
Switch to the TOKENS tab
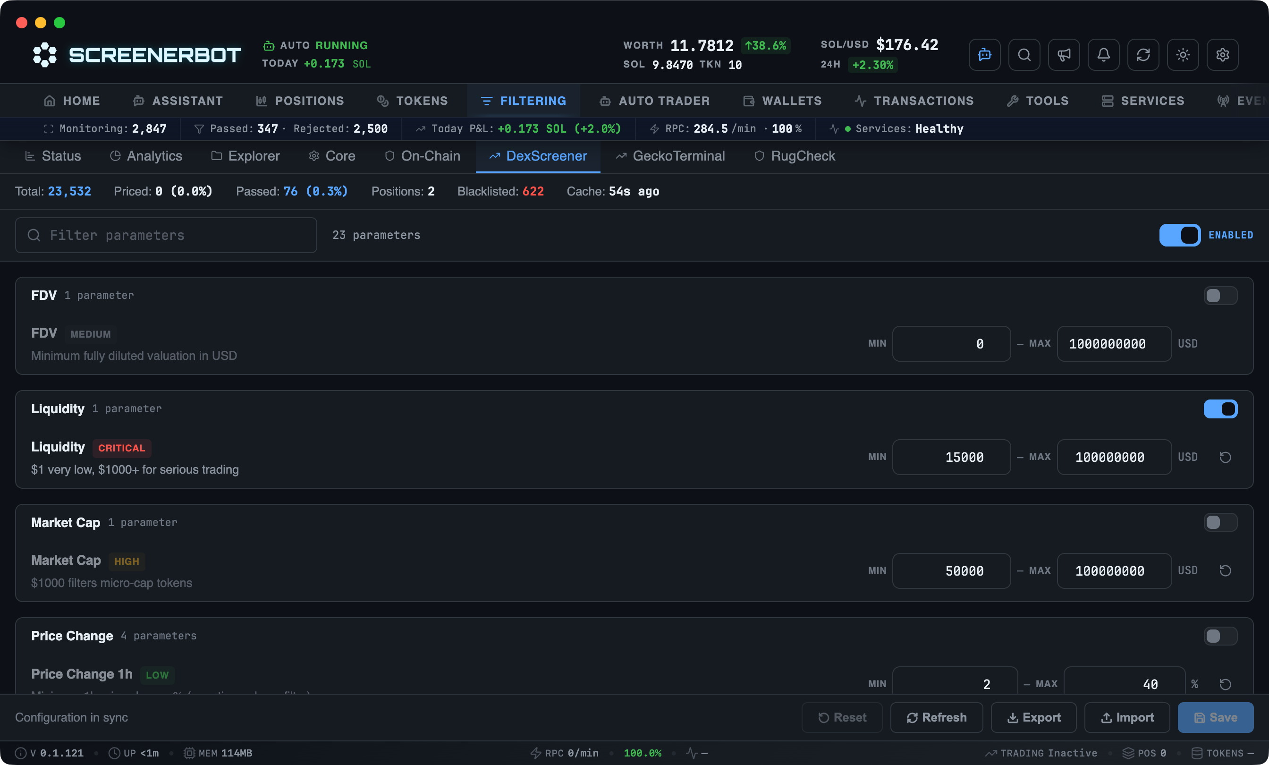[412, 101]
